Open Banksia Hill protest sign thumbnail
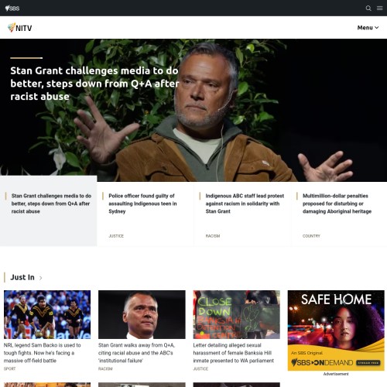The height and width of the screenshot is (387, 387). point(237,314)
